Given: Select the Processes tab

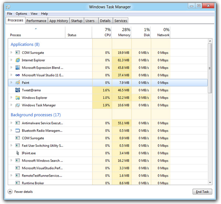Looking at the screenshot, I should (15, 20).
